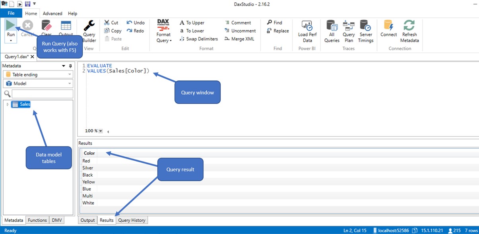This screenshot has width=479, height=234.
Task: Click Swap Delimiters
Action: tap(199, 39)
